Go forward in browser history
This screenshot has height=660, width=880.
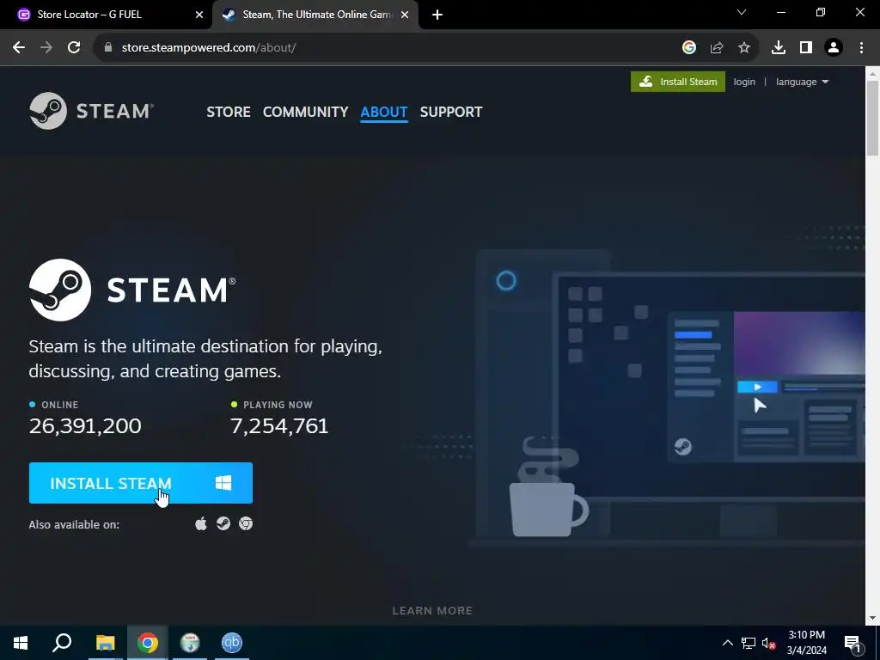click(46, 48)
